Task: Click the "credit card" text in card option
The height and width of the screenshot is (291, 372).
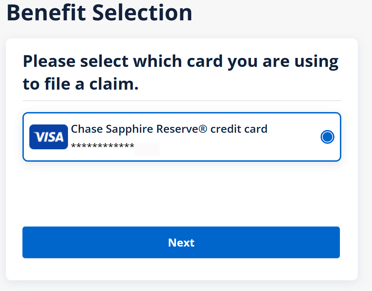Action: (x=239, y=129)
